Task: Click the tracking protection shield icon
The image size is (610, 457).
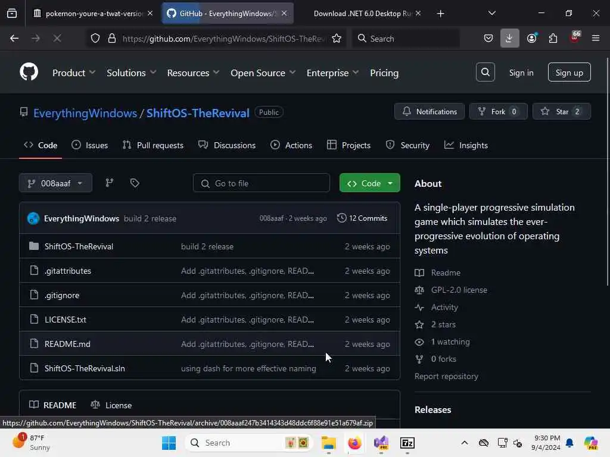Action: pos(95,38)
